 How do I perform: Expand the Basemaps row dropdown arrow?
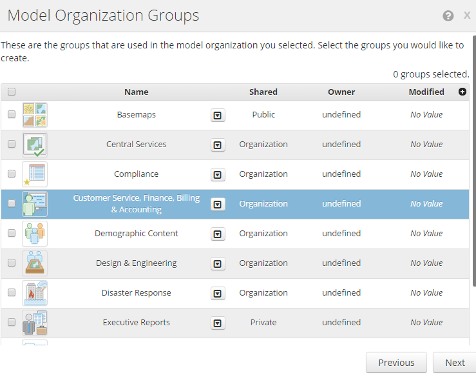pyautogui.click(x=218, y=116)
